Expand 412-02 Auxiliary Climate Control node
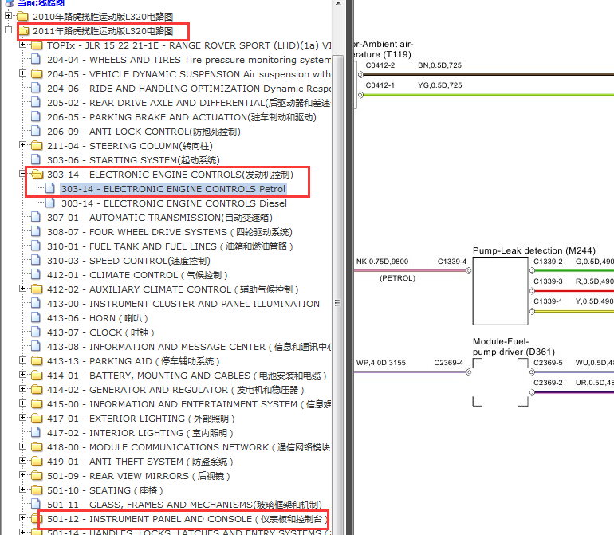Image resolution: width=614 pixels, height=535 pixels. [x=22, y=289]
